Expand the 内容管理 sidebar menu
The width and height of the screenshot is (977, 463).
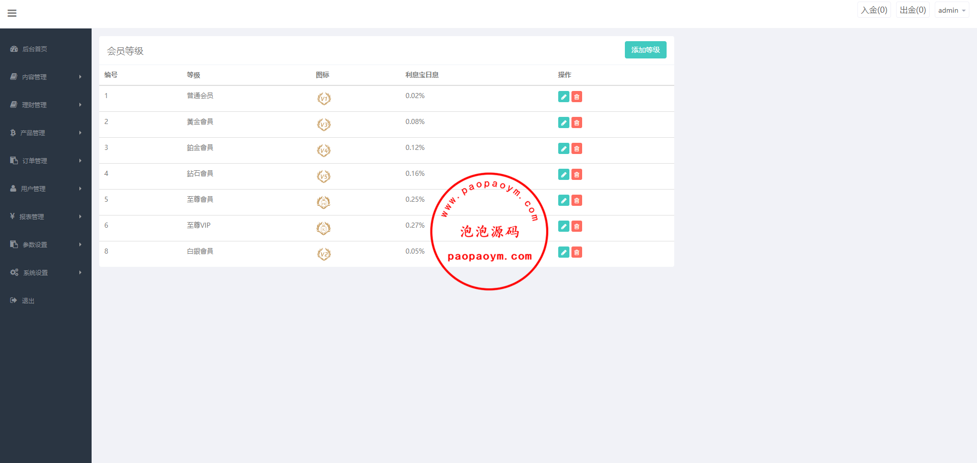(45, 77)
